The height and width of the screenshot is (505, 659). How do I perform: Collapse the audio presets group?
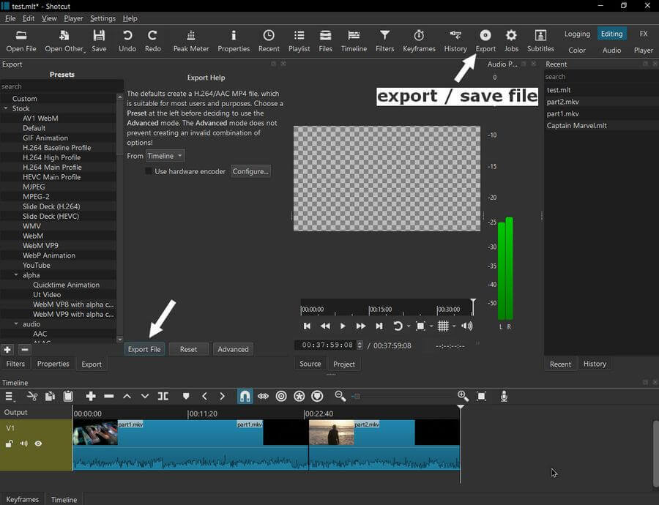[x=16, y=324]
